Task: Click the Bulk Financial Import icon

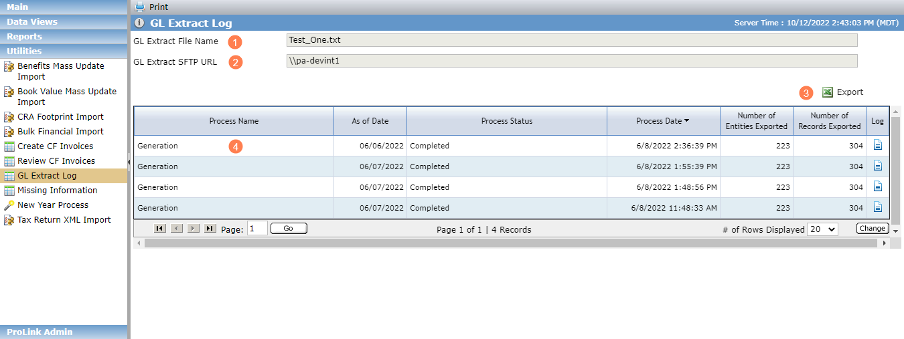Action: tap(9, 132)
